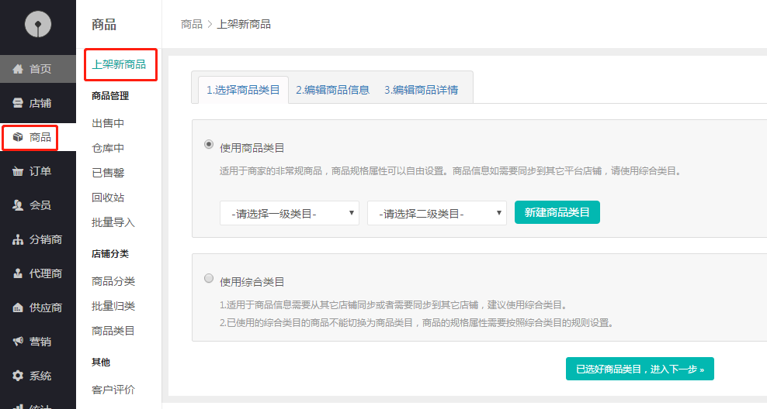
Task: Expand the 请选择一级类目 dropdown
Action: click(289, 213)
